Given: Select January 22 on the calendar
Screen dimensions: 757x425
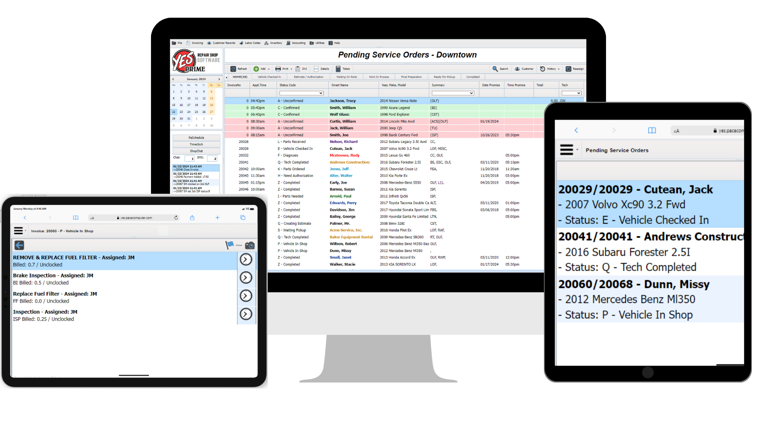Looking at the screenshot, I should pyautogui.click(x=173, y=112).
